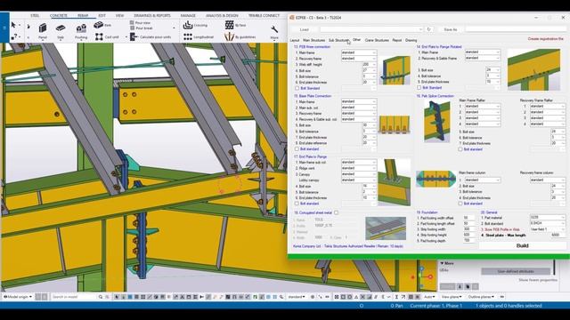
Task: Enable Bolt standard under Main frame column splice
Action: 460,204
